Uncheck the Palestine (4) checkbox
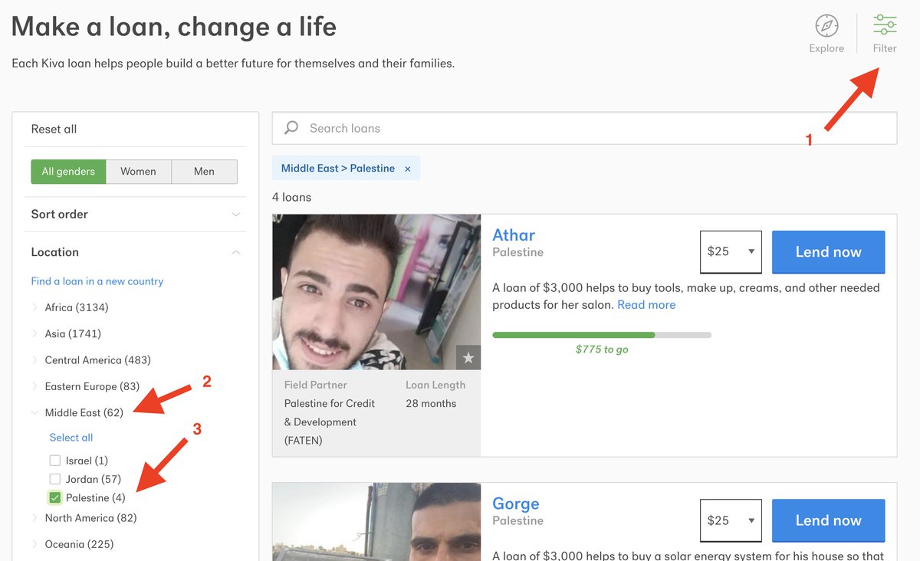Image resolution: width=920 pixels, height=561 pixels. (55, 497)
